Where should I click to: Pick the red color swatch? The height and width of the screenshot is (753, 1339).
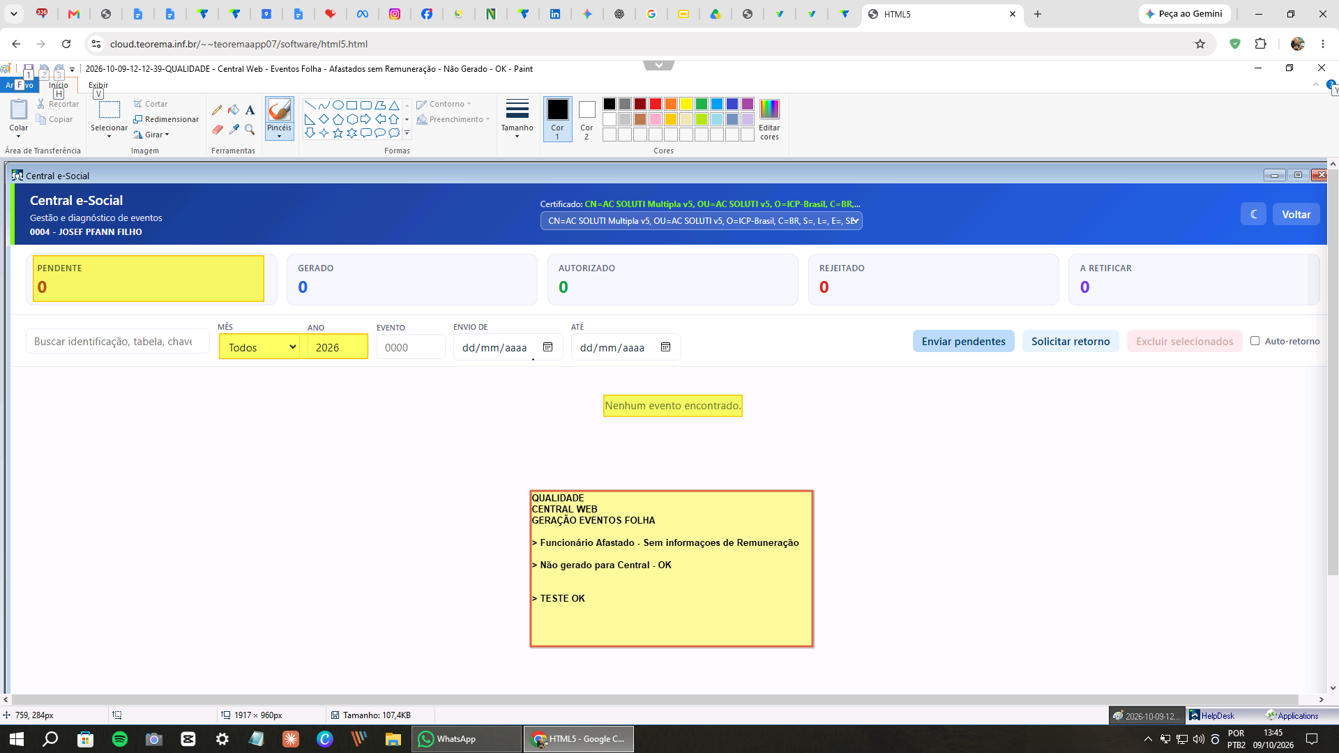tap(656, 104)
